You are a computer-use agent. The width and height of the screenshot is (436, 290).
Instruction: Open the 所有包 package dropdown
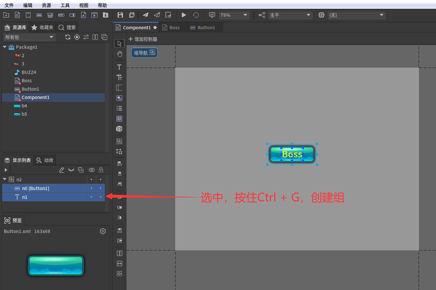point(29,37)
